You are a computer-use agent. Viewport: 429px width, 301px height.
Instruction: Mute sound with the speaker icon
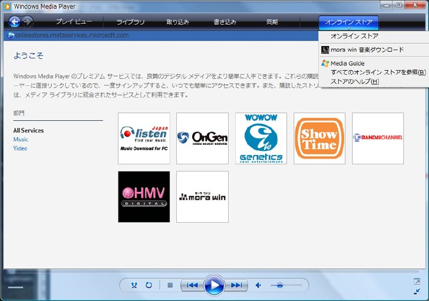tap(258, 286)
